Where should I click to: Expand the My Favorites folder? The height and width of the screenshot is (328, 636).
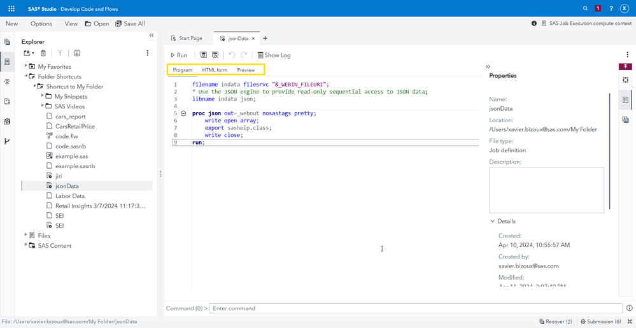[25, 66]
